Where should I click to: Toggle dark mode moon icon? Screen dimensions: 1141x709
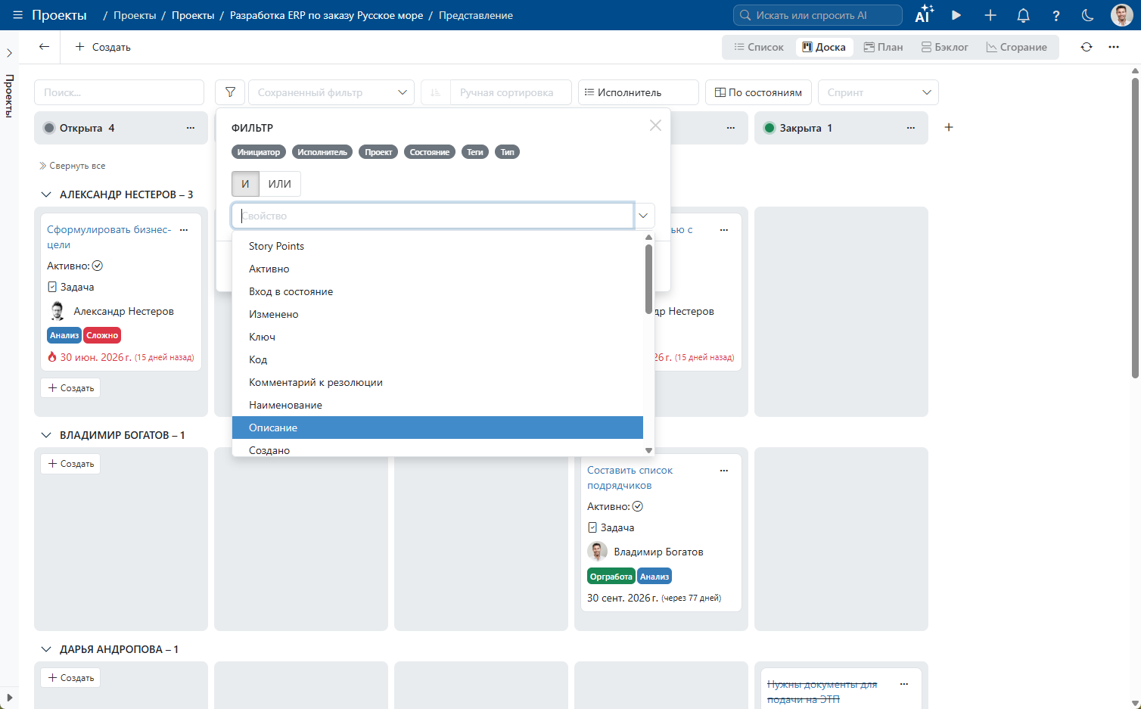1088,15
